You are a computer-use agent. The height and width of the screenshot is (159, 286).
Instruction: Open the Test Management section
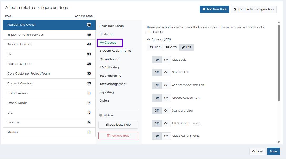click(x=113, y=84)
